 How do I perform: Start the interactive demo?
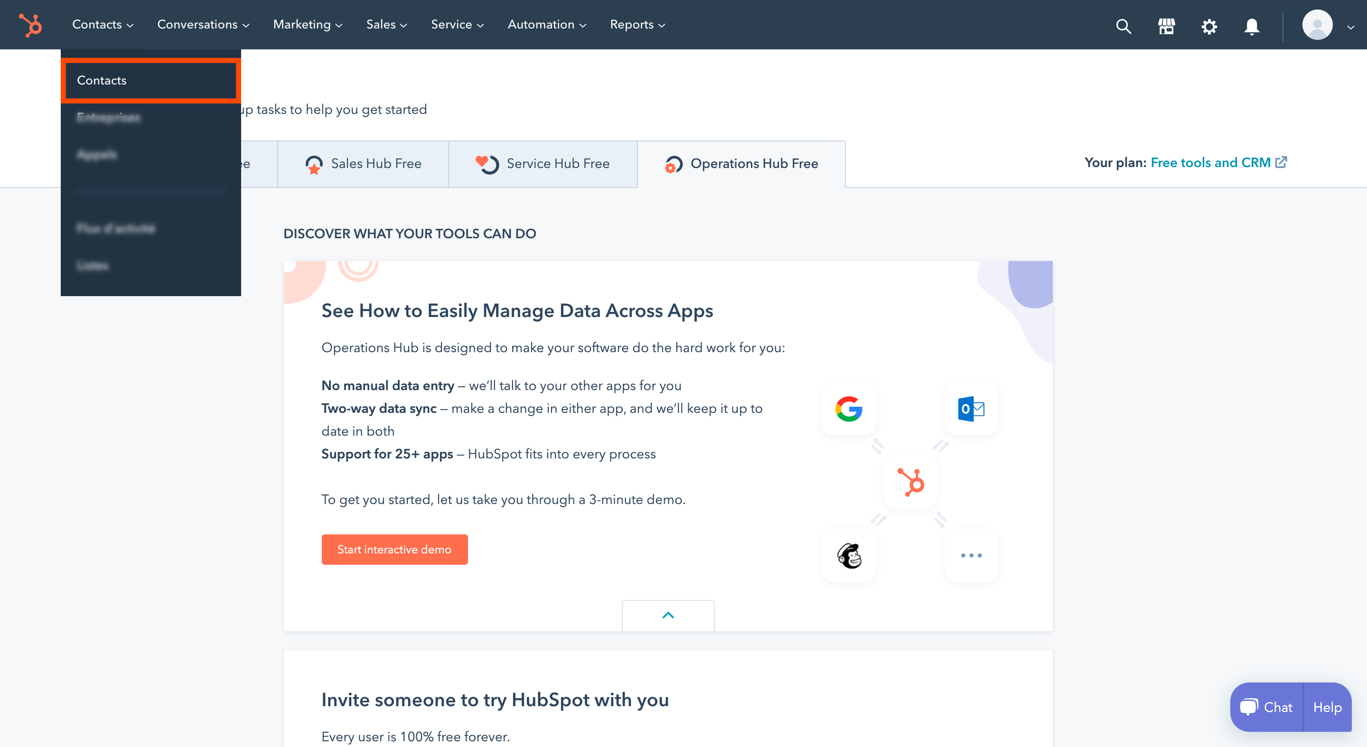tap(394, 549)
